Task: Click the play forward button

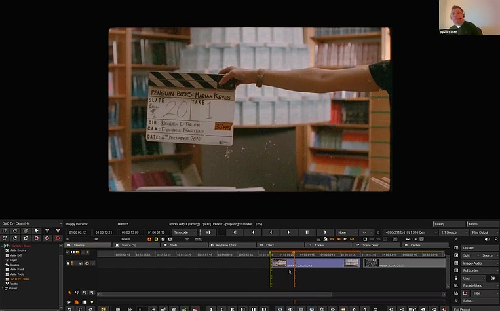Action: coord(288,232)
